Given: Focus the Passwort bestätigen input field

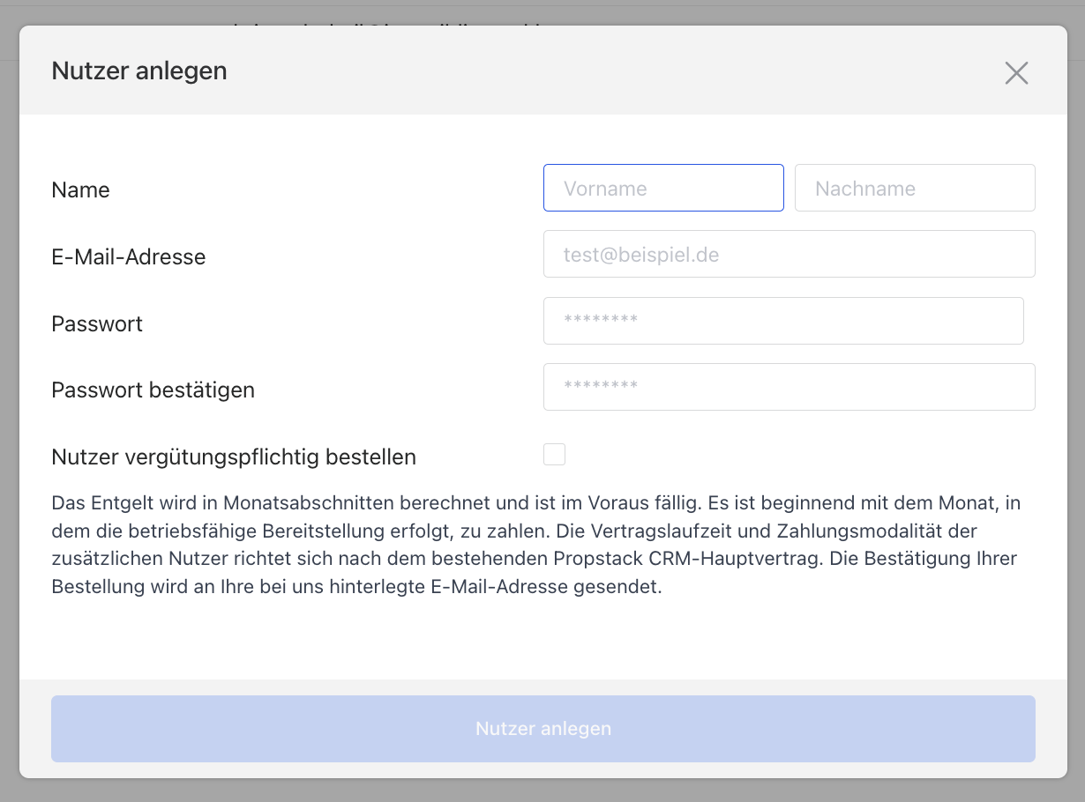Looking at the screenshot, I should [x=789, y=387].
